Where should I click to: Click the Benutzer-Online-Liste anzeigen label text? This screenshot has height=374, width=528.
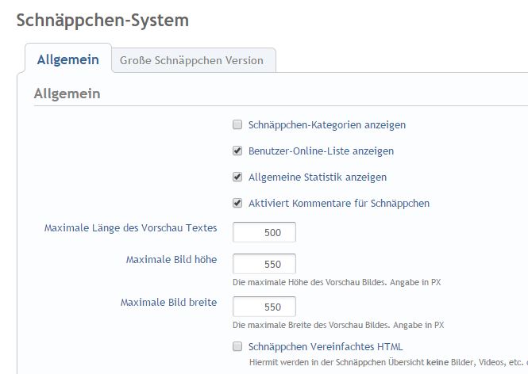click(x=321, y=151)
